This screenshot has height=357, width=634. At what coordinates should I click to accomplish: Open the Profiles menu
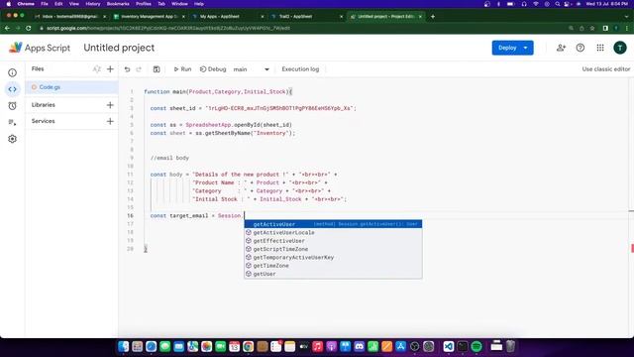pos(143,4)
